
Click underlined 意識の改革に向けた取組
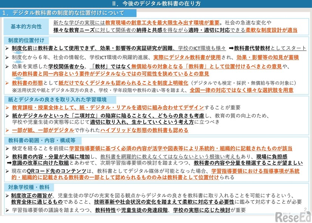coord(40,163)
